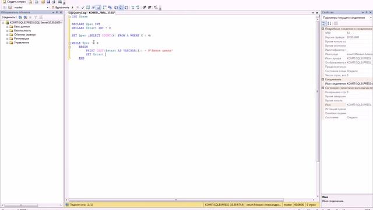Image resolution: width=373 pixels, height=210 pixels.
Task: Start debugging with the green arrow icon
Action: click(72, 8)
